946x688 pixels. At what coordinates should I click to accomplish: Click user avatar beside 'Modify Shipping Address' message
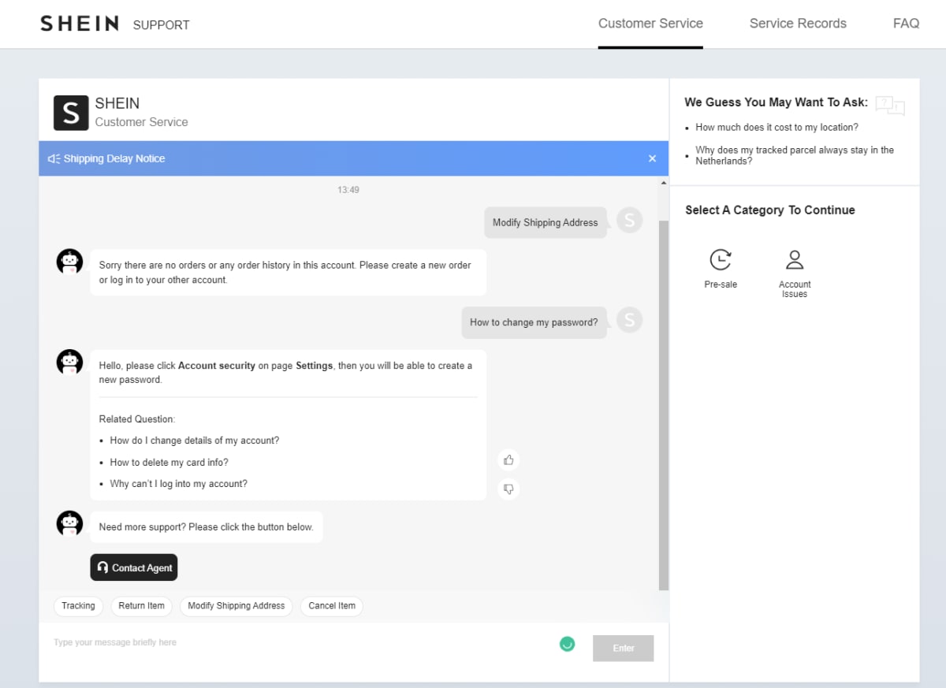(x=629, y=221)
